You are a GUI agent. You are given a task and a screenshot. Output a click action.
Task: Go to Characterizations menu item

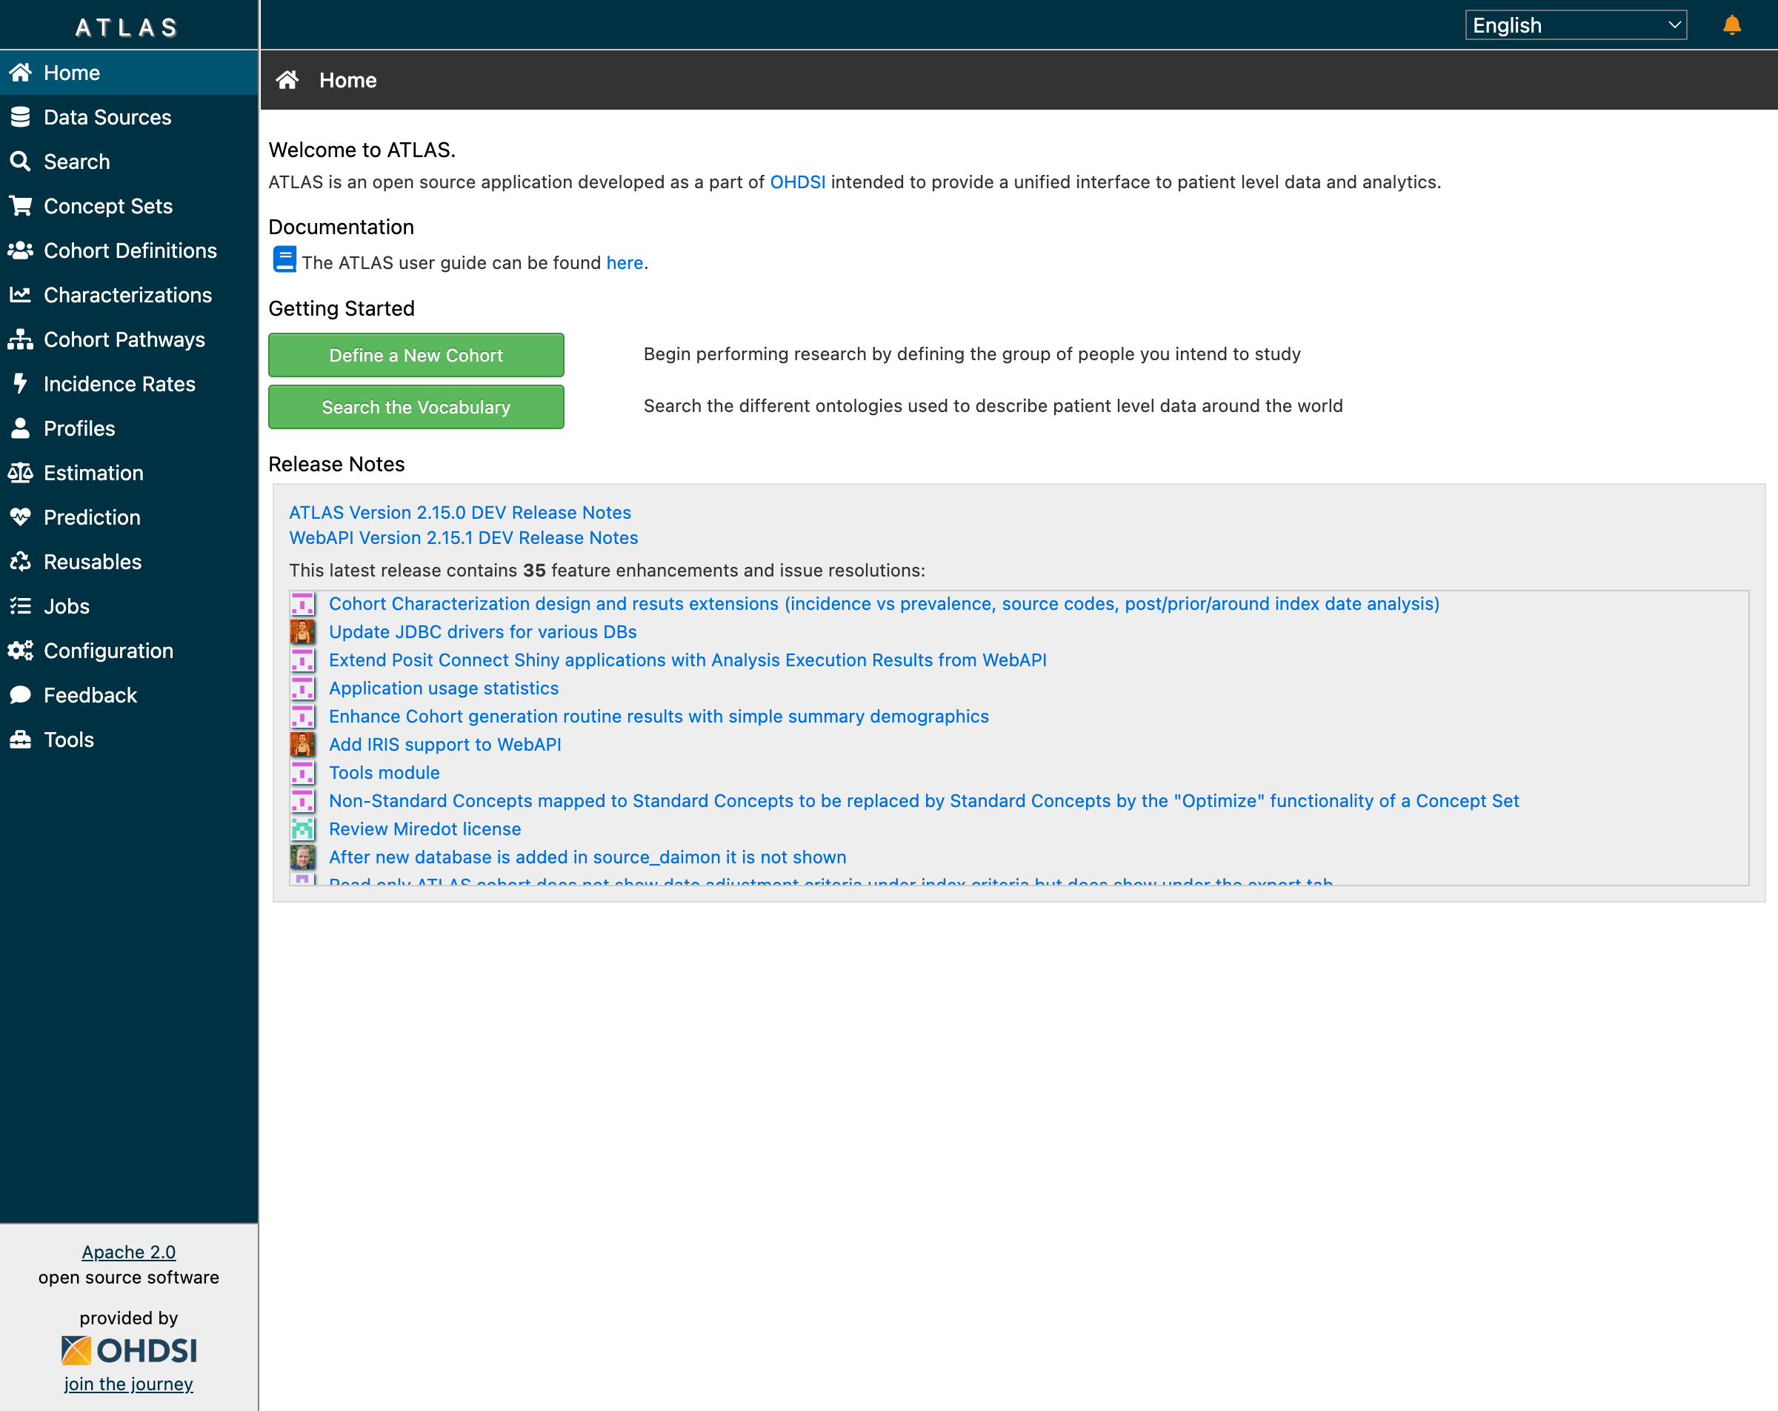(127, 296)
